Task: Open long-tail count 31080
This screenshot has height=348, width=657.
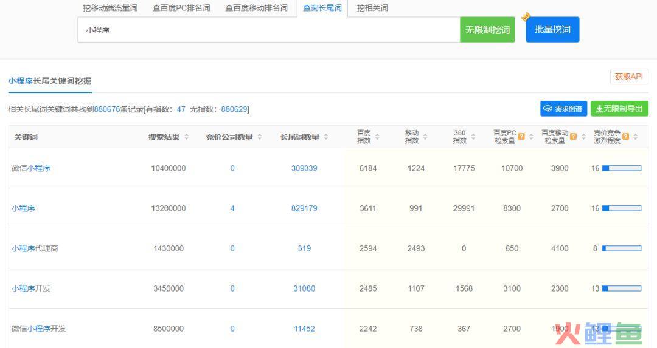Action: pyautogui.click(x=304, y=288)
